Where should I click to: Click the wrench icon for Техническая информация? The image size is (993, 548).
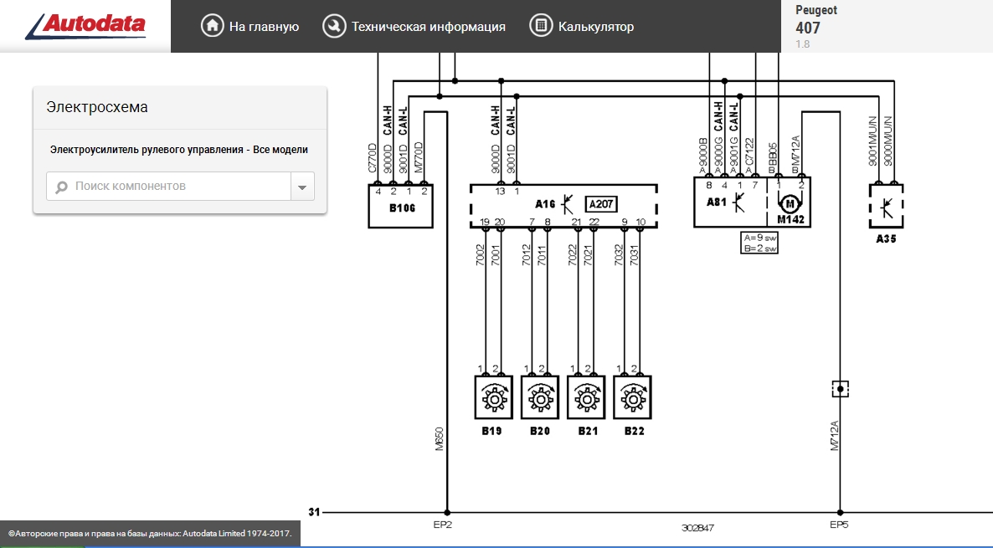tap(334, 26)
